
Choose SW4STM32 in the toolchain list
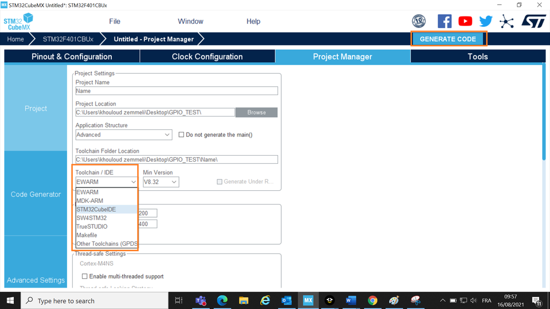point(106,218)
